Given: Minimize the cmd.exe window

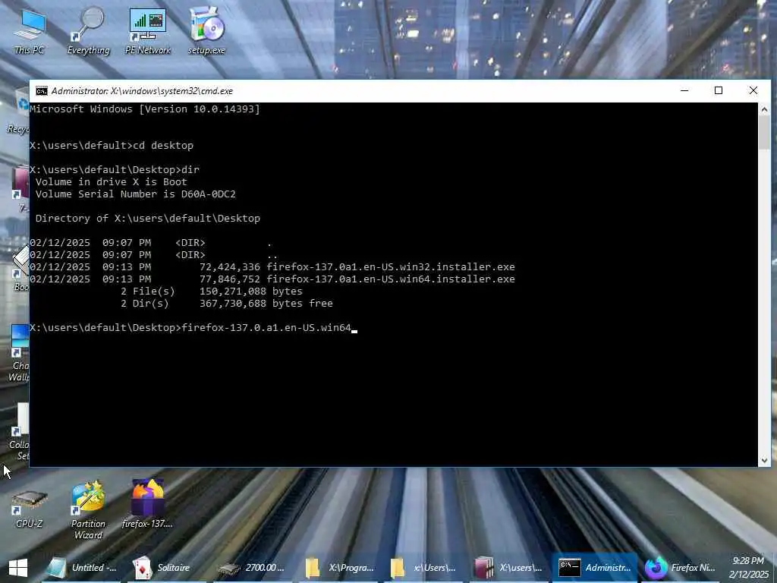Looking at the screenshot, I should tap(684, 91).
